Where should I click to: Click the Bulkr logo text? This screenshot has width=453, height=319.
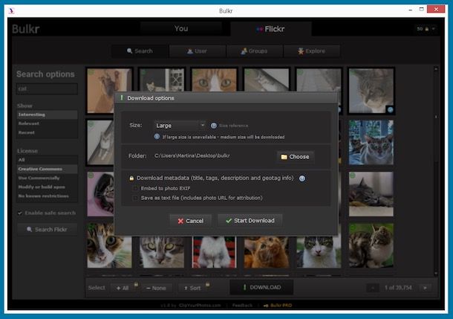click(26, 29)
